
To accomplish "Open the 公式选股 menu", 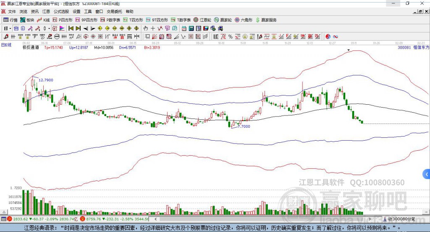I will click(61, 11).
